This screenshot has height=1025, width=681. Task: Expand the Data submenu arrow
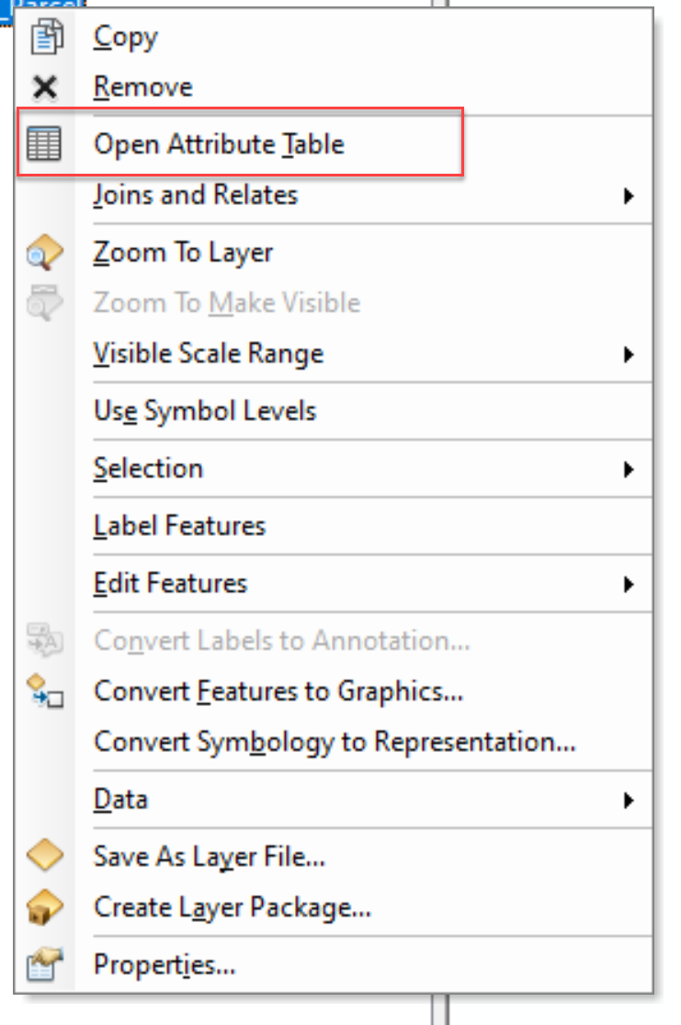coord(629,800)
